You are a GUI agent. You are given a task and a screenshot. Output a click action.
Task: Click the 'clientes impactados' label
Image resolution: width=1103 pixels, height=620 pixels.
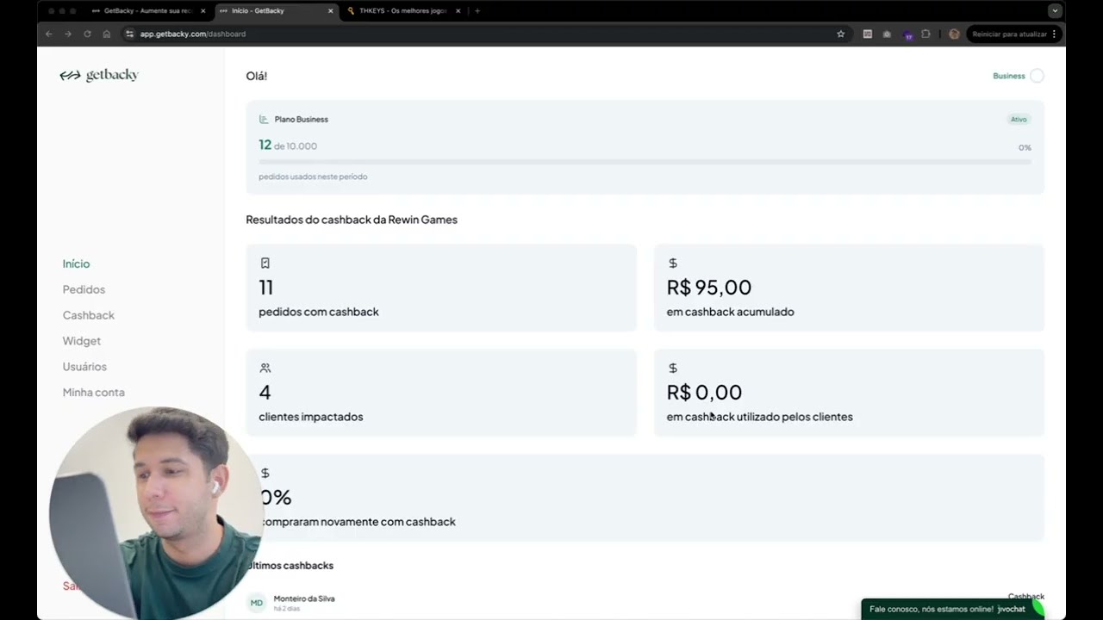point(310,417)
